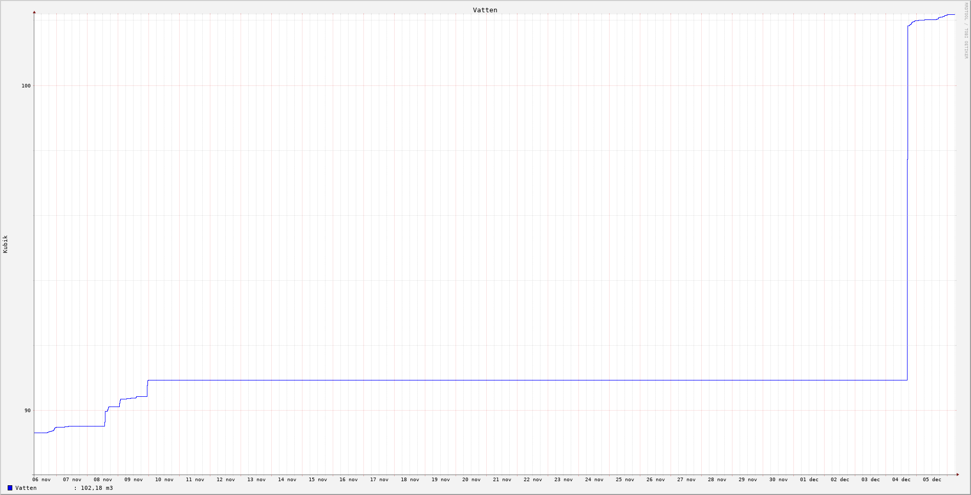Pick the "20 nov" date on x-axis
Viewport: 971px width, 495px height.
pyautogui.click(x=471, y=480)
